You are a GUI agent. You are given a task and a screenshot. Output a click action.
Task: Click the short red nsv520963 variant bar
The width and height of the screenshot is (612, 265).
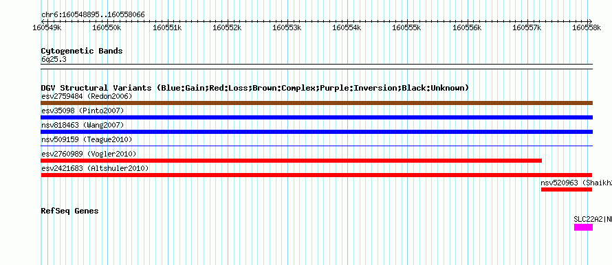pyautogui.click(x=567, y=189)
